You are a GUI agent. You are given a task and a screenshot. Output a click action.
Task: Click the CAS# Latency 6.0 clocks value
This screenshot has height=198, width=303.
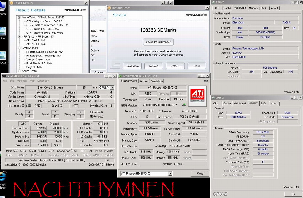263,141
